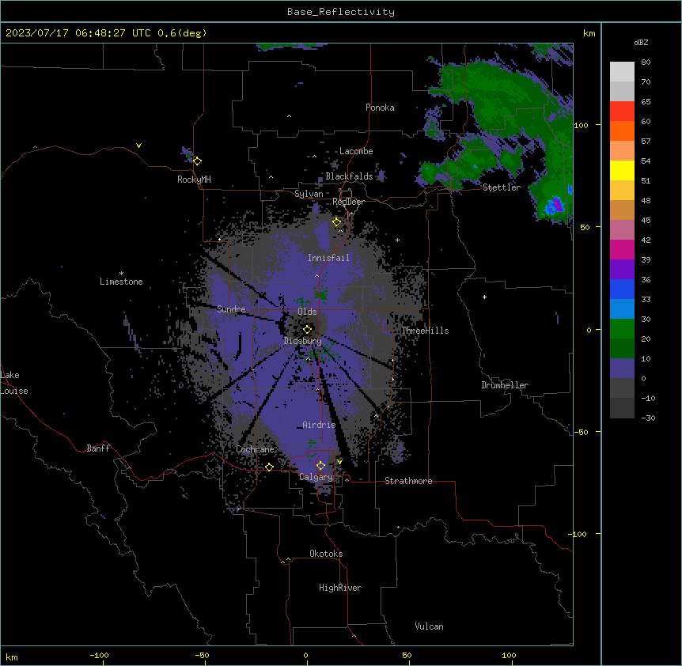Select the light blue swatch between 33 and 30
682x666 pixels.
tap(622, 309)
